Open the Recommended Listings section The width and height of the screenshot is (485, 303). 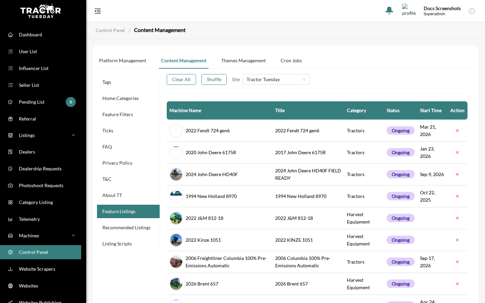point(128,228)
